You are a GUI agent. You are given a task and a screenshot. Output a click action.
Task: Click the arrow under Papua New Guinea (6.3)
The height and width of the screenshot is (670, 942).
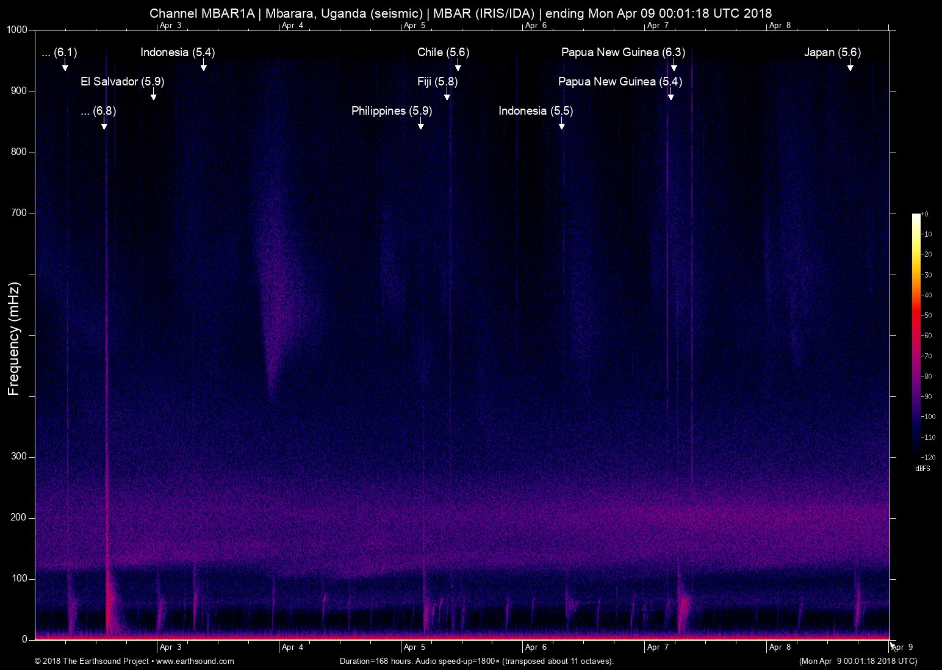coord(674,67)
